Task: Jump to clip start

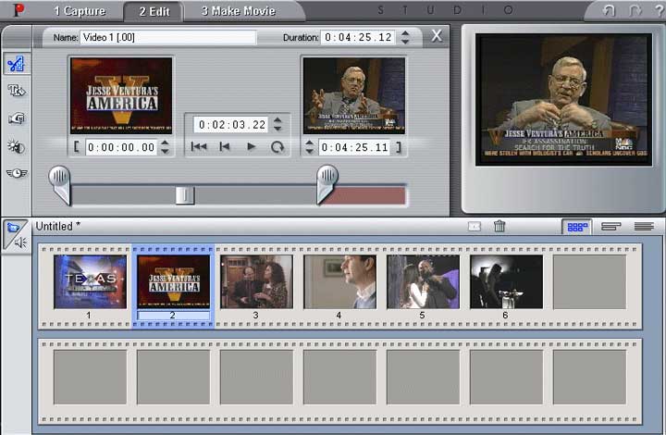Action: pos(199,146)
